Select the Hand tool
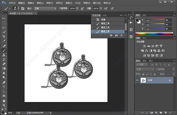The image size is (177, 115). point(4,101)
